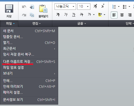Choose 인쇄... menu entry
The width and height of the screenshot is (134, 106).
[x=29, y=81]
